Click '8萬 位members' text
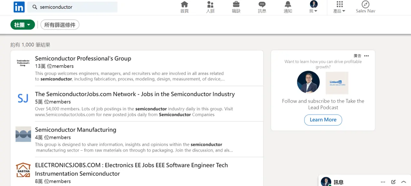The height and width of the screenshot is (186, 411). click(53, 181)
